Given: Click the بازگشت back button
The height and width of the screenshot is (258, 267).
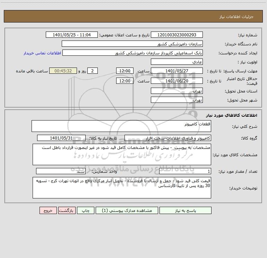Looking at the screenshot, I should click(x=67, y=210).
